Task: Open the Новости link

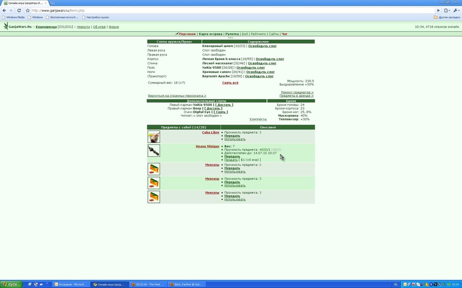Action: point(83,27)
